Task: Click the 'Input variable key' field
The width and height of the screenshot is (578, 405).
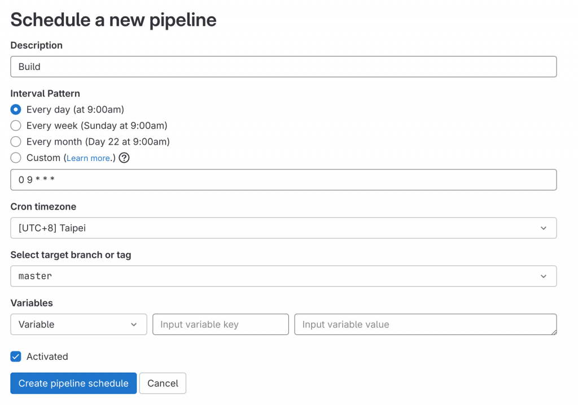Action: pos(221,324)
